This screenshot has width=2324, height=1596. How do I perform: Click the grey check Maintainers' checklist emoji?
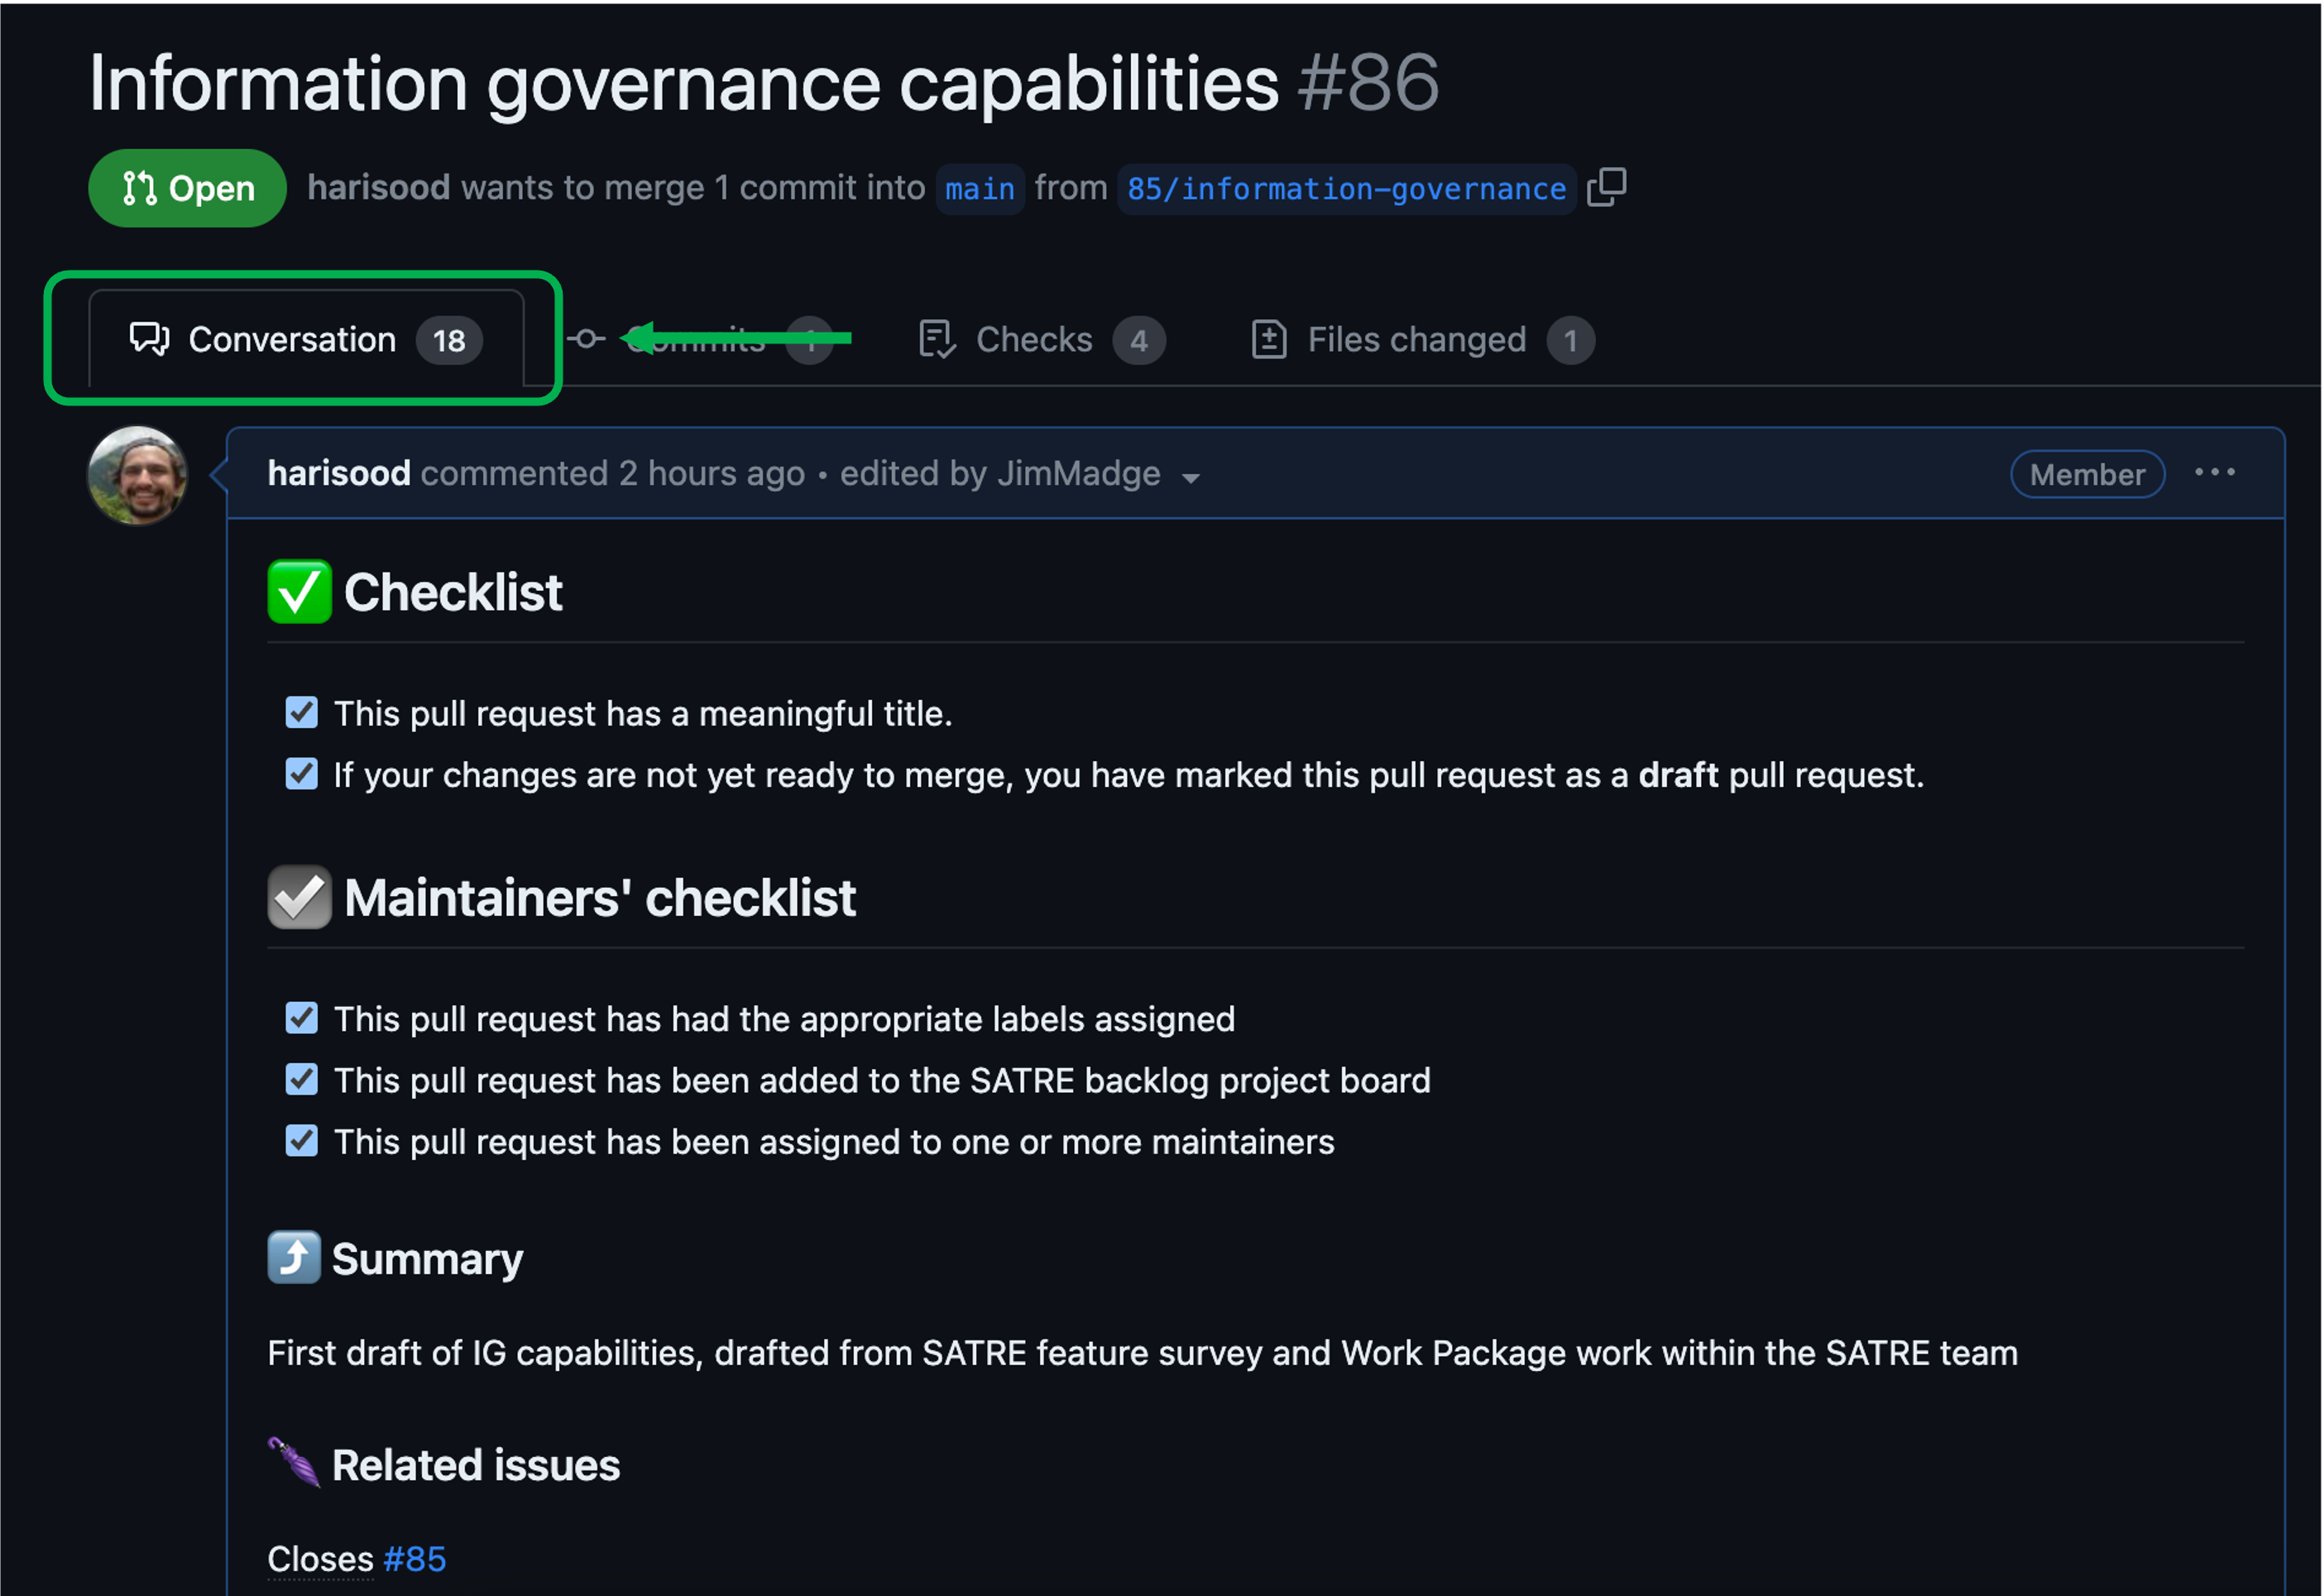pyautogui.click(x=299, y=897)
